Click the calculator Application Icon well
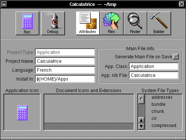This screenshot has width=186, height=140. [22, 112]
